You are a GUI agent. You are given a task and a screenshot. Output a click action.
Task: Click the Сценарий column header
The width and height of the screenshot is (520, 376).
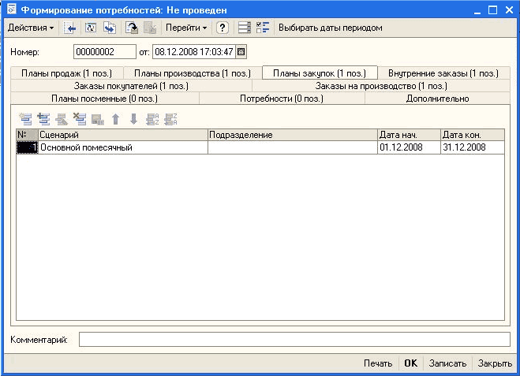click(x=123, y=135)
